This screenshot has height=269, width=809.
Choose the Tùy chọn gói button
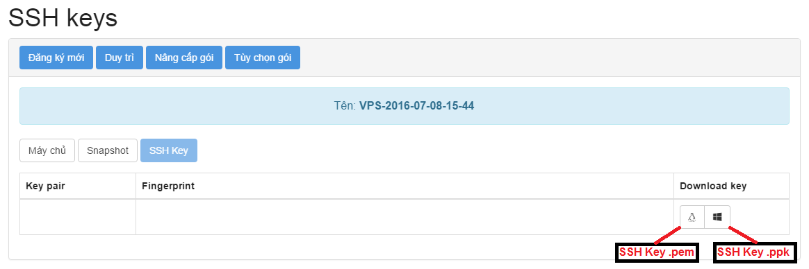(x=262, y=58)
